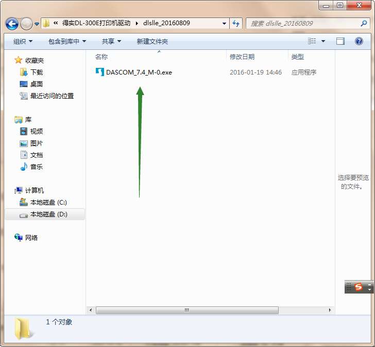The image size is (375, 347).
Task: Open more view options dropdown arrow
Action: point(323,41)
